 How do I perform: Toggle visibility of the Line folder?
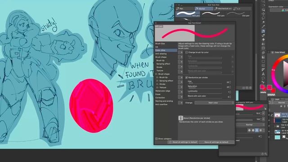(x=269, y=126)
